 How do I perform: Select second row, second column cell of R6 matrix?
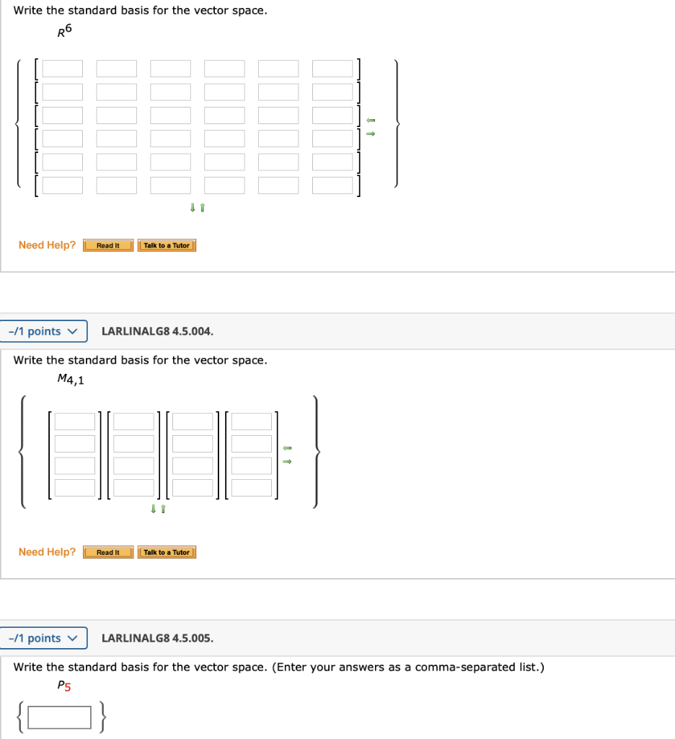click(116, 92)
